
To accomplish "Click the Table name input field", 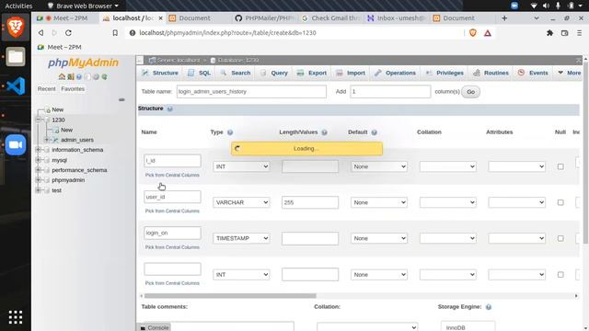I will (x=251, y=92).
